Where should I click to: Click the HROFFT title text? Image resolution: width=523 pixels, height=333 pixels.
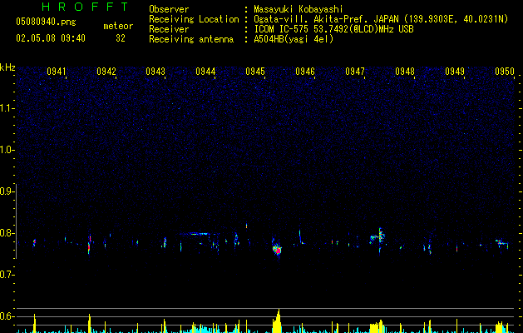coord(85,7)
